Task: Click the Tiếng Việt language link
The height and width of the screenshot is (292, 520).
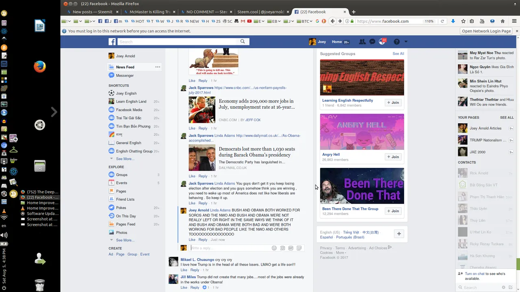Action: point(351,232)
